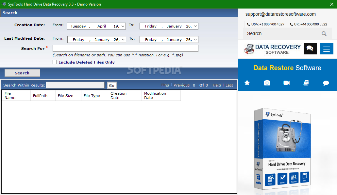Click the Data Recovery Software logo
Image resolution: width=337 pixels, height=195 pixels.
pos(272,49)
